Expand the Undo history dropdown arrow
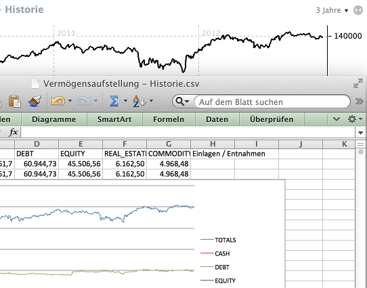367x288 pixels. pyautogui.click(x=70, y=101)
